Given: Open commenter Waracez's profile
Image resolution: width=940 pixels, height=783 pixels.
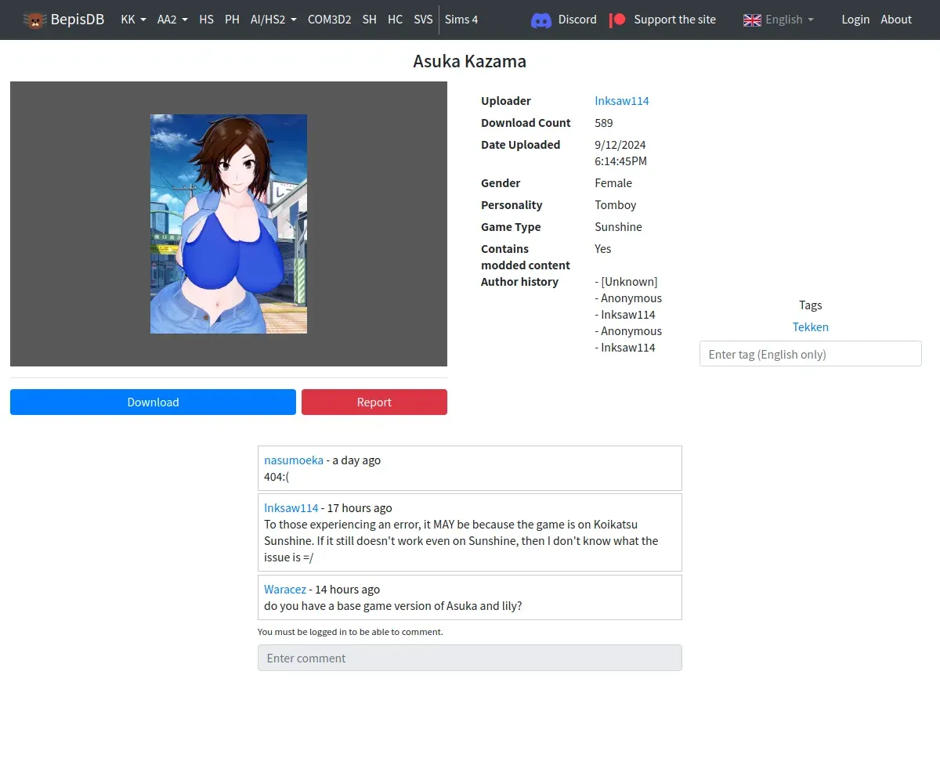Looking at the screenshot, I should [285, 590].
